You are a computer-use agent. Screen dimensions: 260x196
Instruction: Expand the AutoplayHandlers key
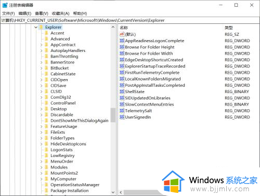tap(41, 51)
